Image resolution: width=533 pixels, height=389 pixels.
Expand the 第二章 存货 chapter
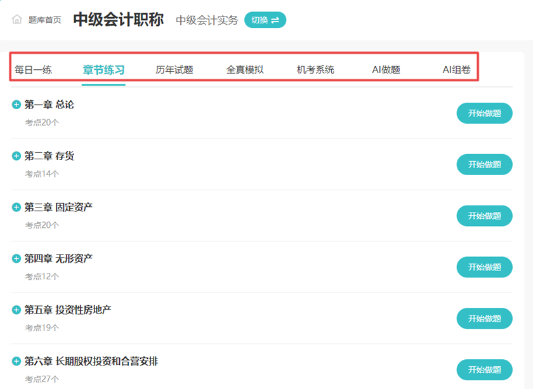(x=16, y=156)
